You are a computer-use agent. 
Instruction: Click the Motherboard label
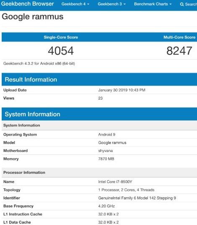click(x=16, y=151)
